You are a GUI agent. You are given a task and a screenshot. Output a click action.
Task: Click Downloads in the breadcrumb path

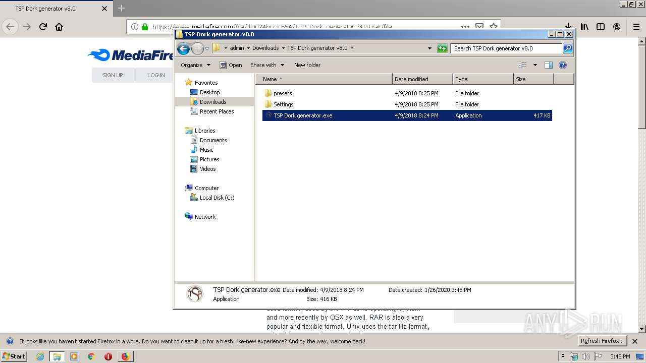point(265,48)
